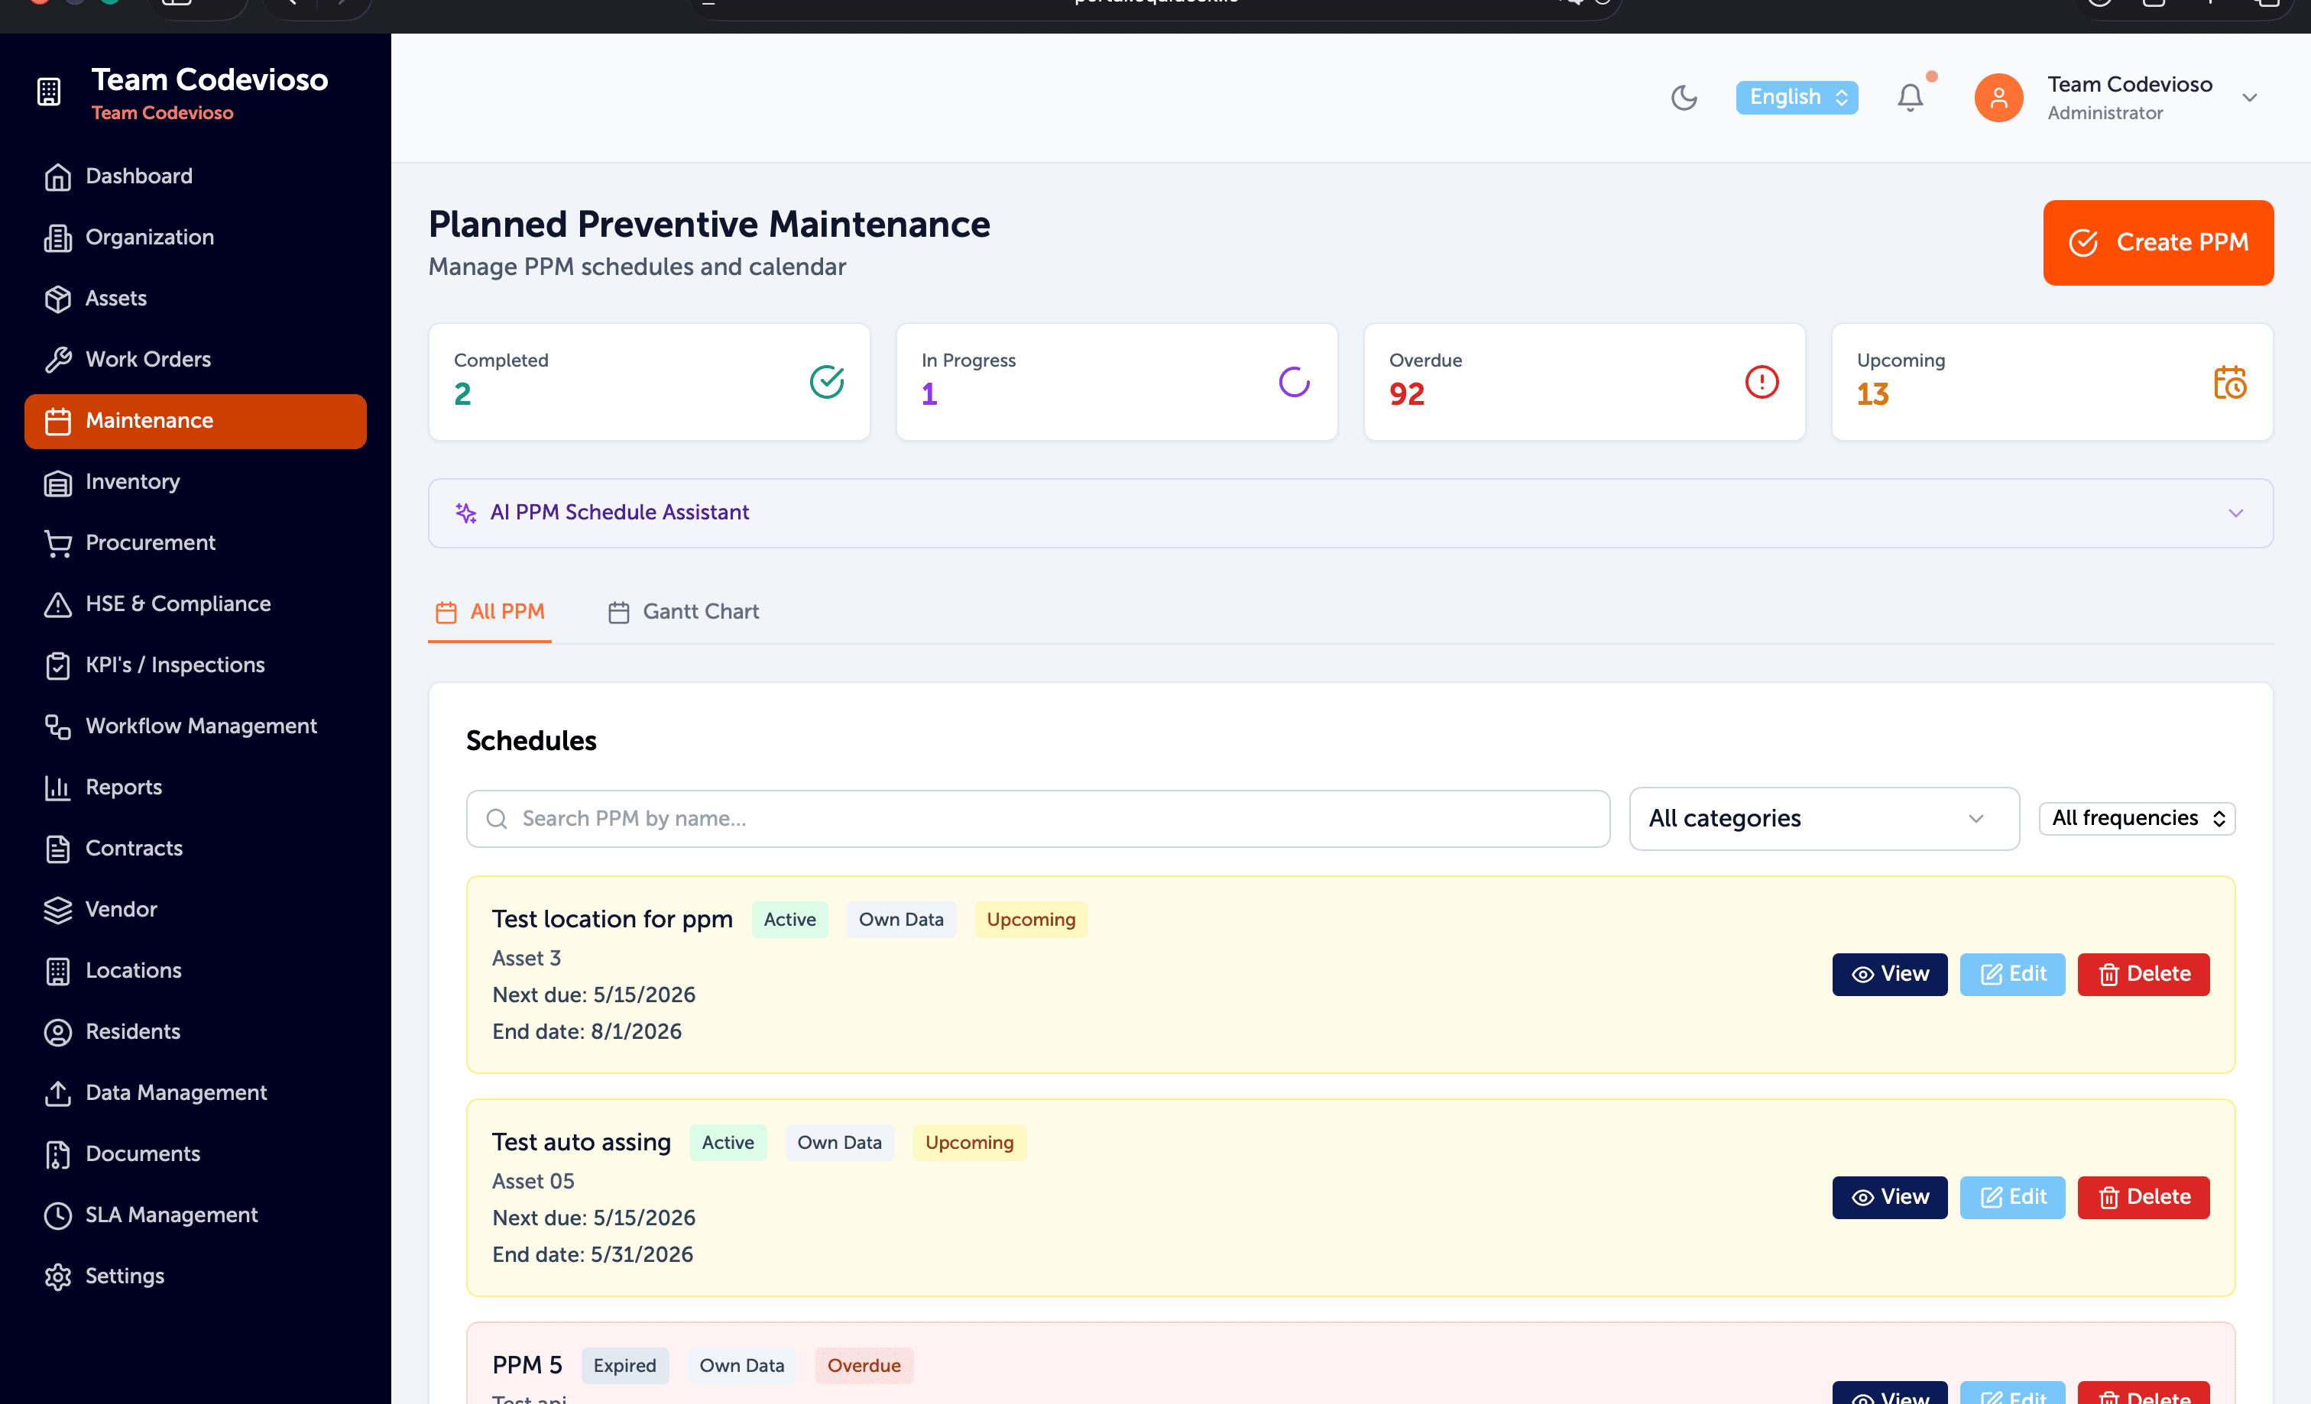Viewport: 2311px width, 1404px height.
Task: Click the In Progress spinner icon
Action: (1295, 381)
